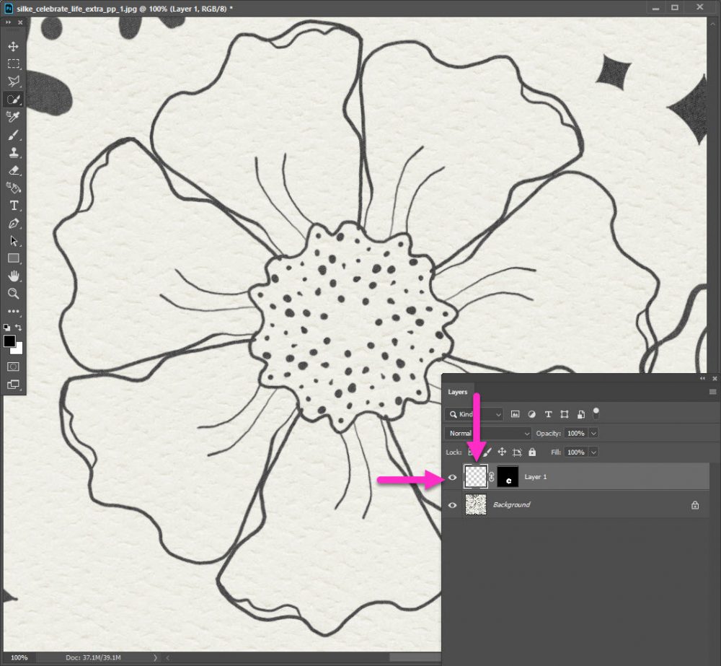Toggle visibility of the Background layer
The image size is (721, 666).
[452, 505]
